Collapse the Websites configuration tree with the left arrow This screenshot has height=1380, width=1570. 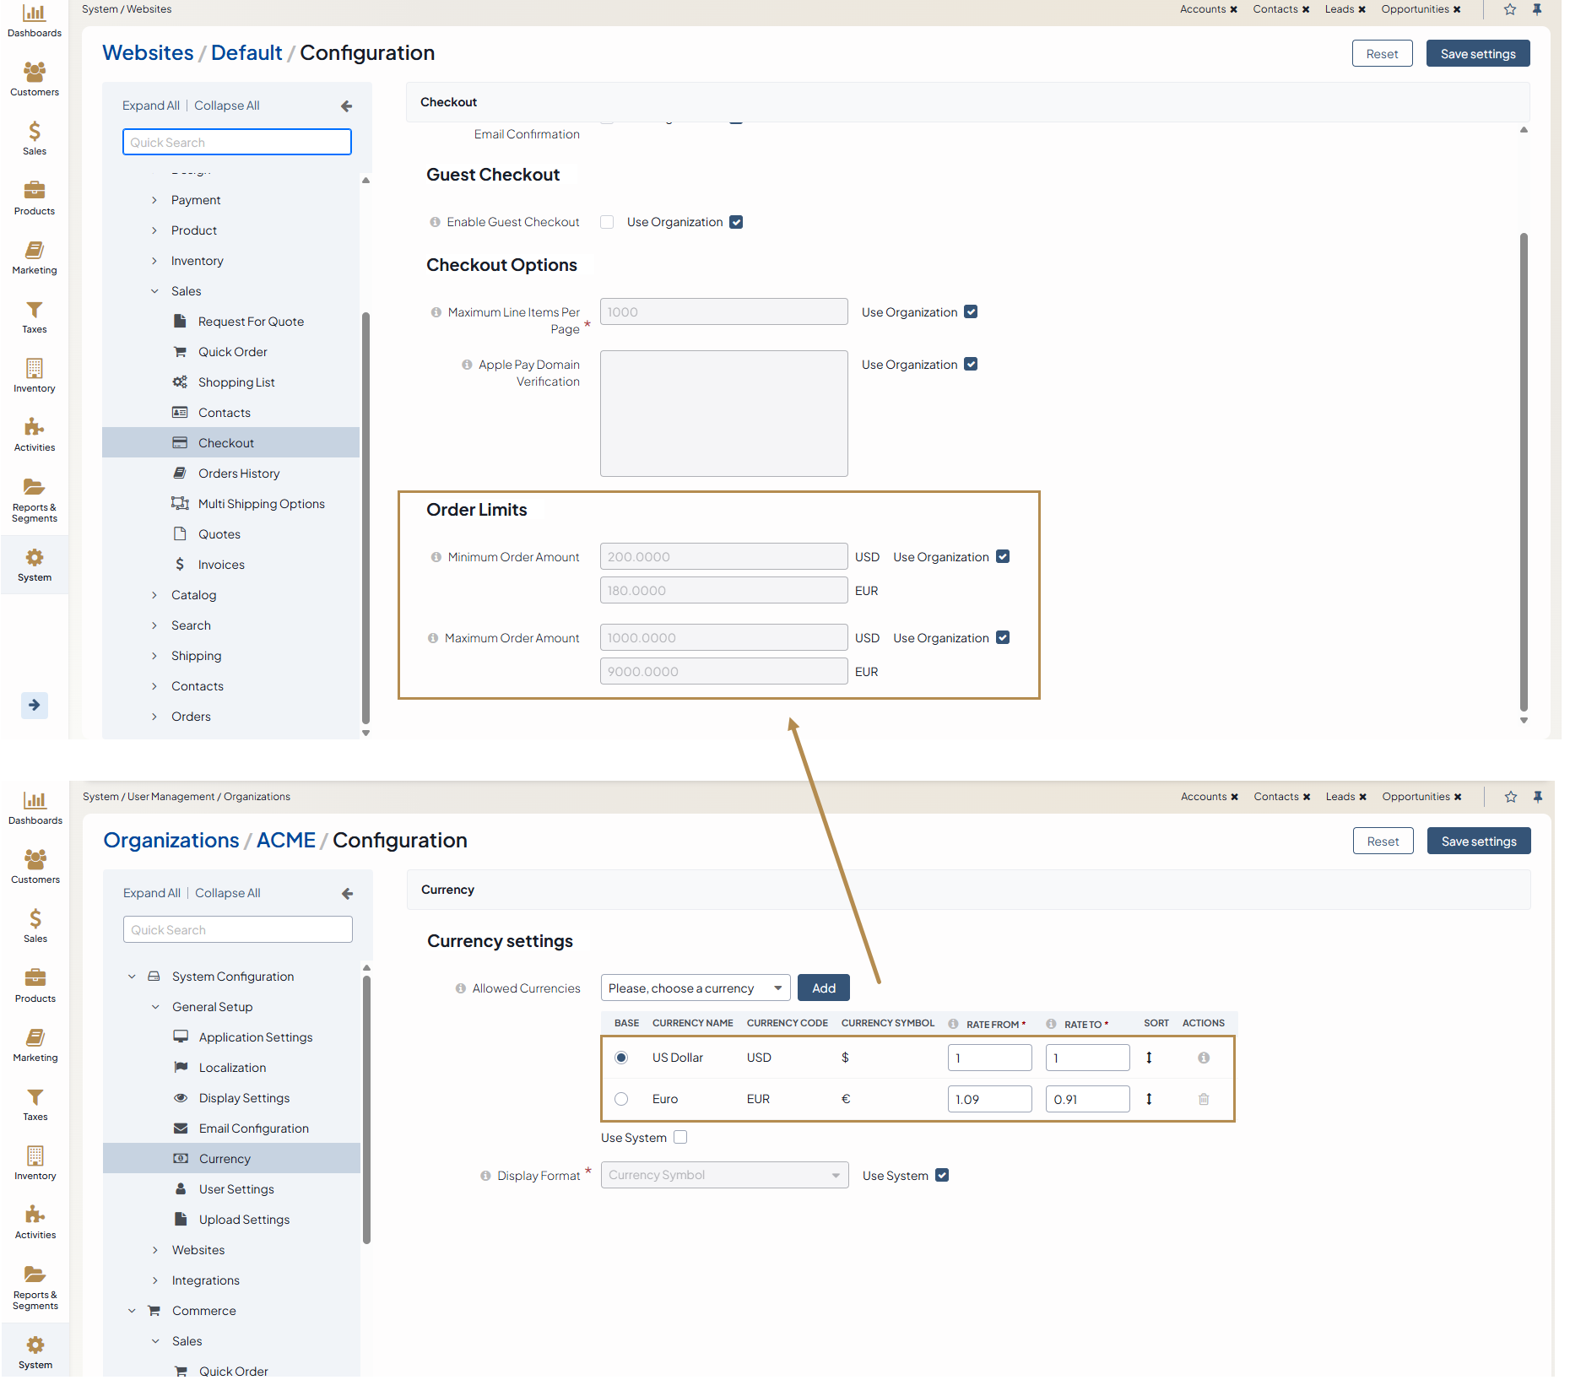click(346, 106)
